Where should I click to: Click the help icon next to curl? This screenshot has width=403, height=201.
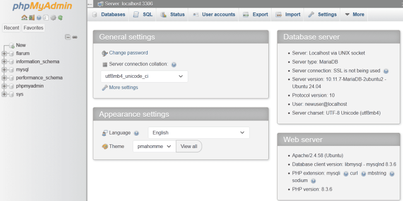click(363, 174)
